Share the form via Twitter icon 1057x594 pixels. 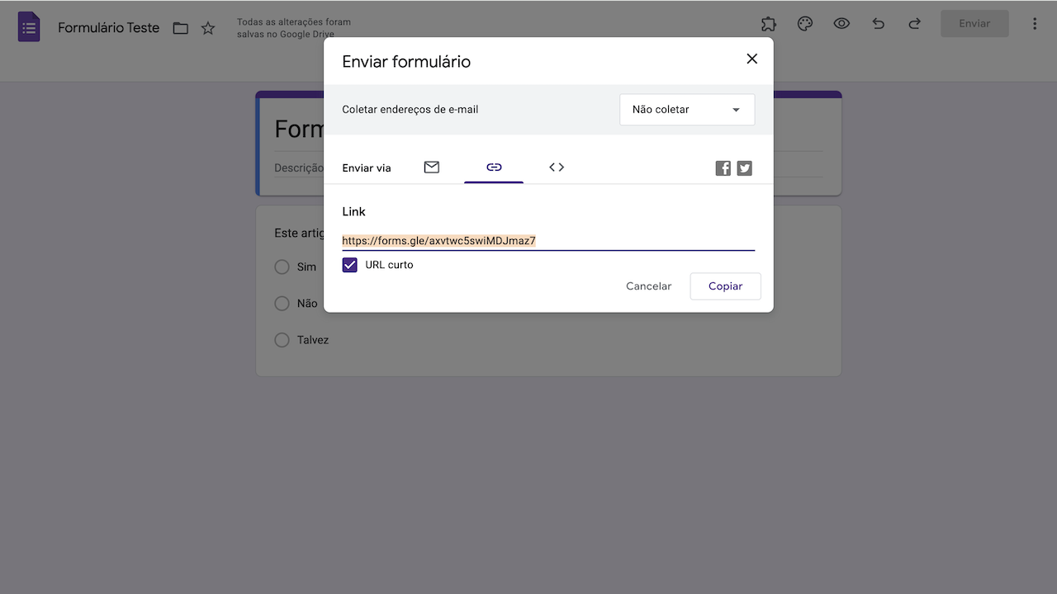(x=745, y=168)
